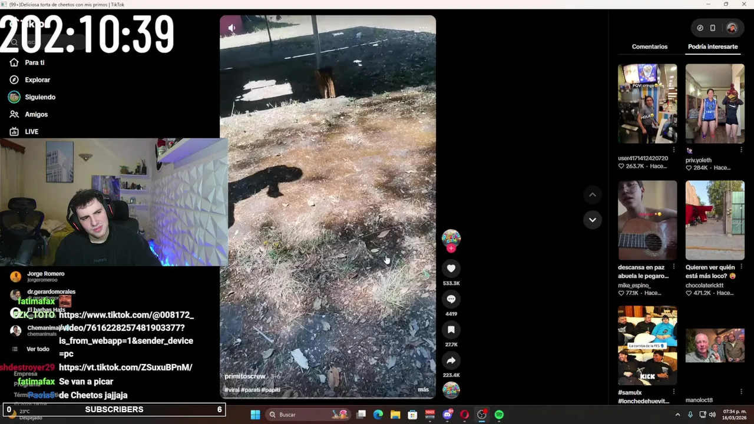Image resolution: width=754 pixels, height=424 pixels.
Task: Open Opera browser from the taskbar
Action: click(465, 415)
